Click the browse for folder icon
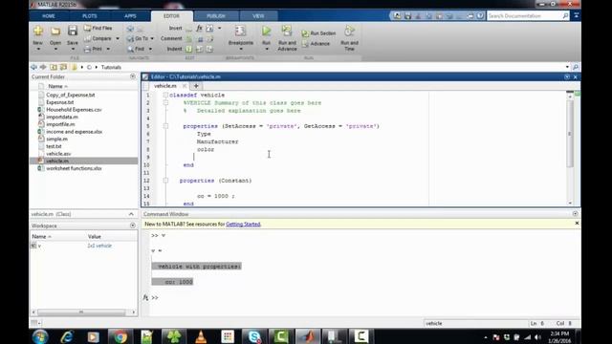Viewport: 612px width, 344px height. click(64, 67)
